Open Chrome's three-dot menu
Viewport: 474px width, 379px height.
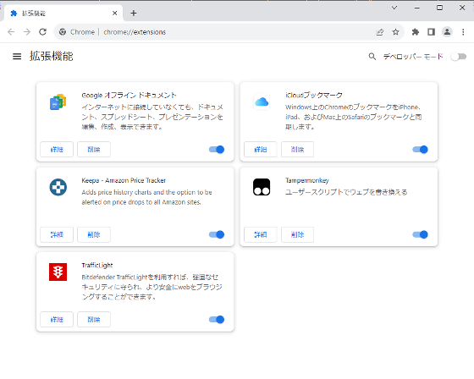[463, 32]
